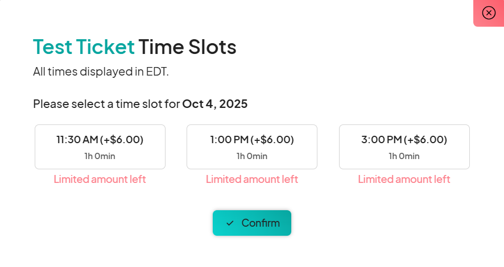The height and width of the screenshot is (267, 504).
Task: Select the 11:30 AM time slot
Action: (100, 147)
